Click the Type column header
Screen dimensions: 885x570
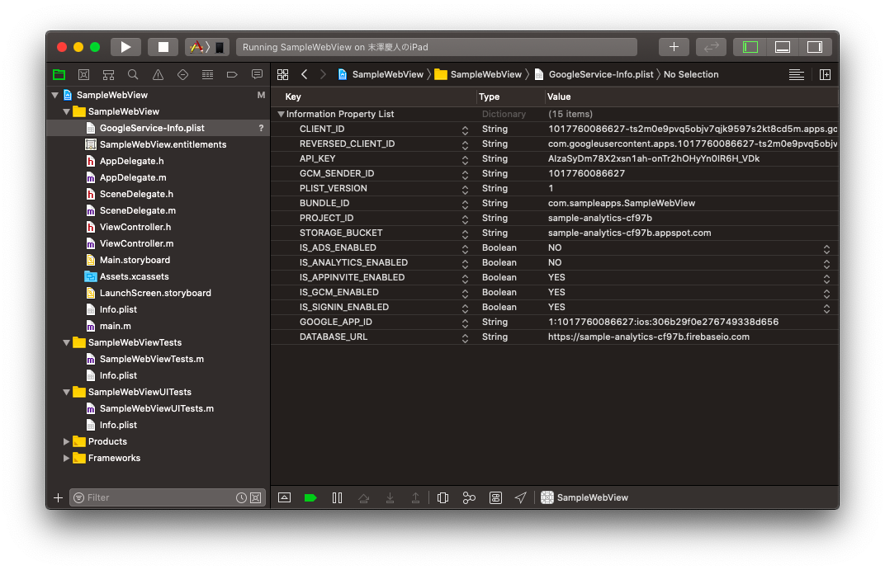pos(511,97)
